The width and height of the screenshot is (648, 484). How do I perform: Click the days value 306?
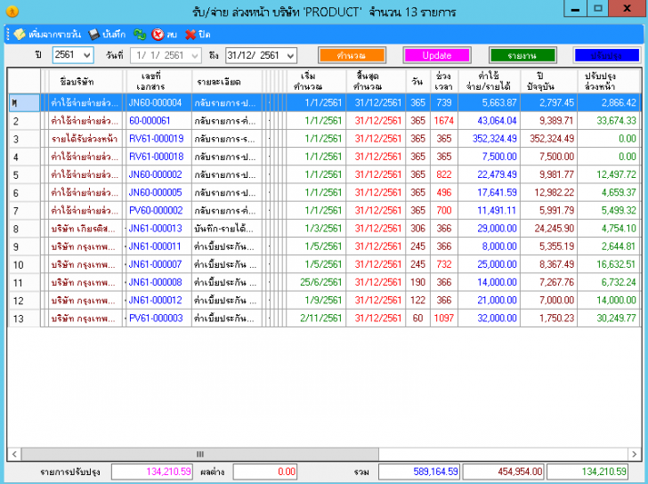click(x=417, y=229)
